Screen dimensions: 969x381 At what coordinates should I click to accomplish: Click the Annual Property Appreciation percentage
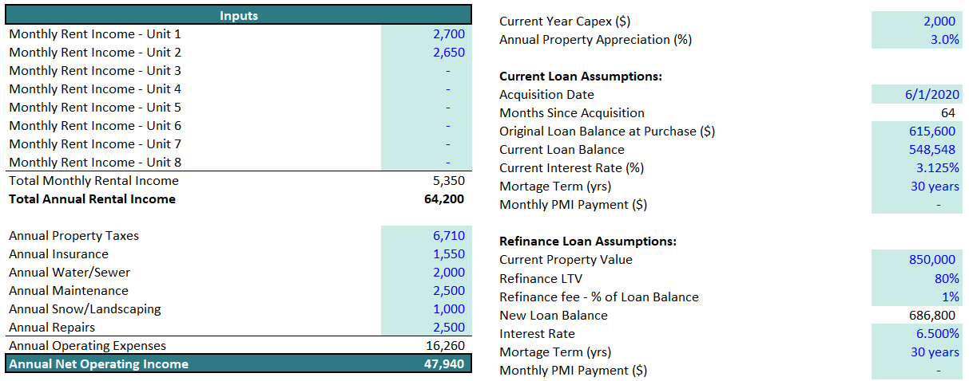916,40
